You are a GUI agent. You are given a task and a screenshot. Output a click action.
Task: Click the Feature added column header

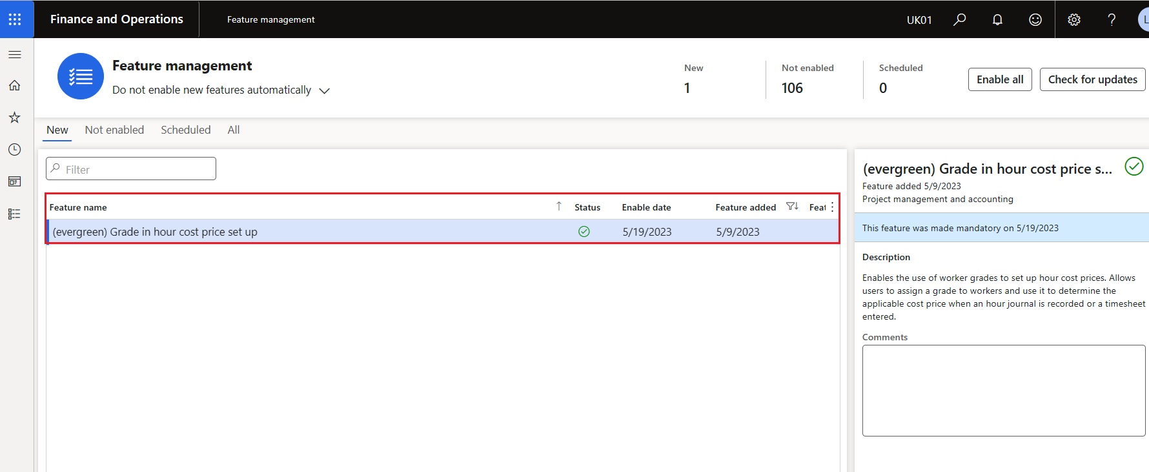(x=746, y=207)
